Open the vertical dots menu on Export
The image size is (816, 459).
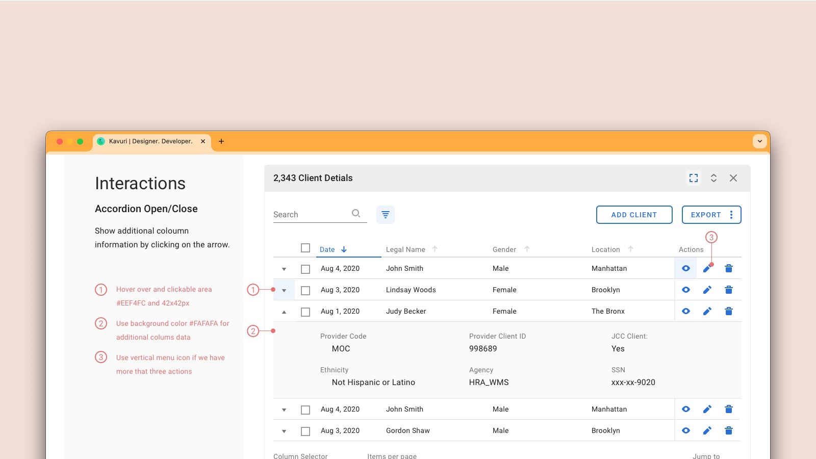731,215
